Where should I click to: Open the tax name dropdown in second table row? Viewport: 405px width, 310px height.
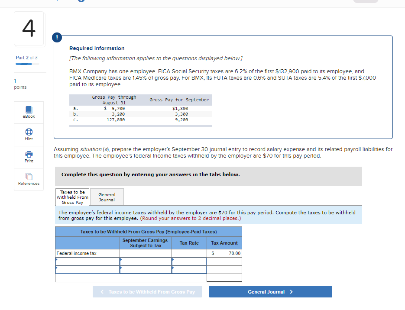point(87,262)
